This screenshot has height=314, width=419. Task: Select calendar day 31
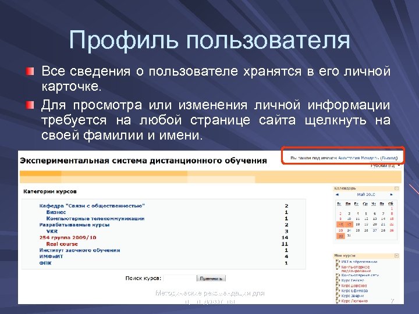click(349, 235)
